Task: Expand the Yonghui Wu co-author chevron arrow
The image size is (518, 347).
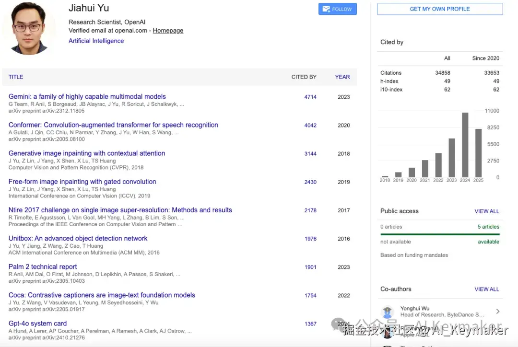Action: [x=497, y=312]
